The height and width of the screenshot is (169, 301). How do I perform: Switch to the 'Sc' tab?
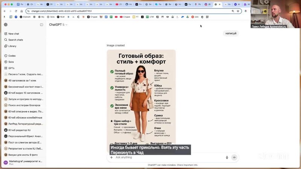[x=148, y=5]
